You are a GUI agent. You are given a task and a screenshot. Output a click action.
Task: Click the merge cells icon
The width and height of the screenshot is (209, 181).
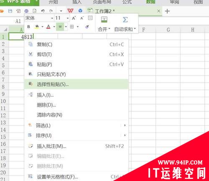pos(104,20)
